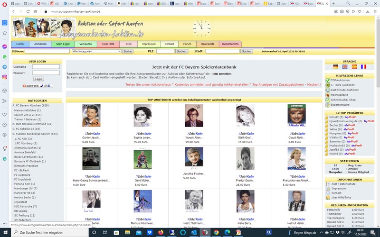Open the Home menu tab

[x=20, y=44]
